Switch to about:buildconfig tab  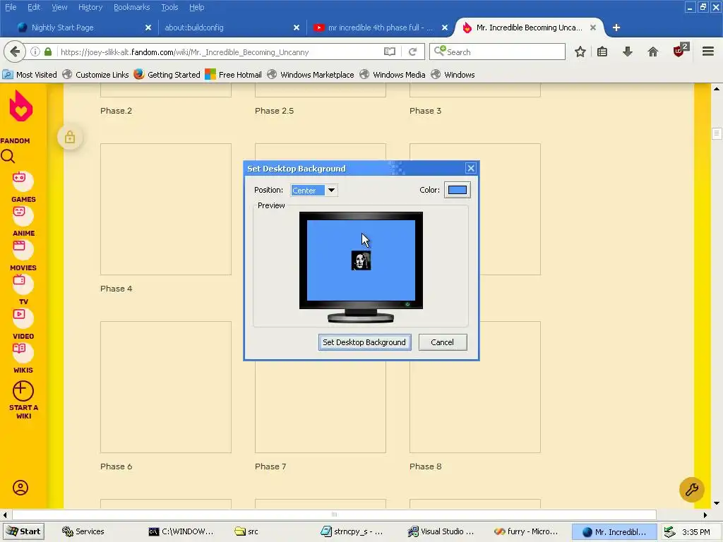tap(231, 28)
